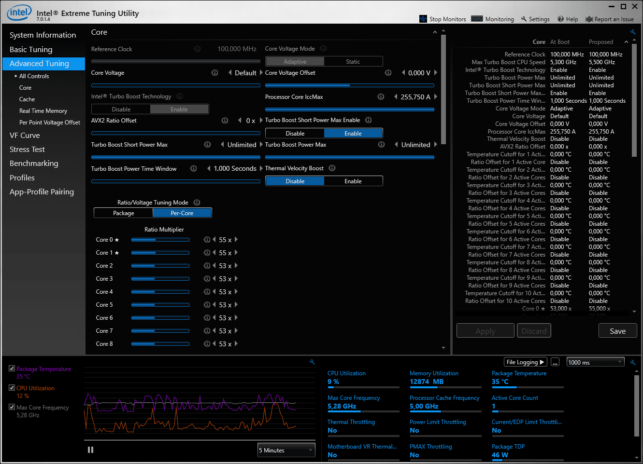Click the File Logging button
The height and width of the screenshot is (464, 643).
point(525,362)
